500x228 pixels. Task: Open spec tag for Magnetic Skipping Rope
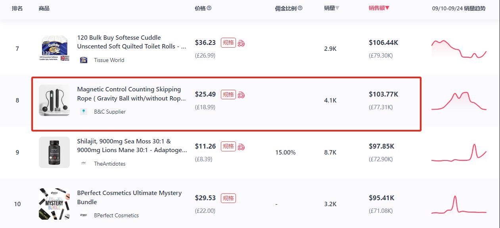(228, 95)
